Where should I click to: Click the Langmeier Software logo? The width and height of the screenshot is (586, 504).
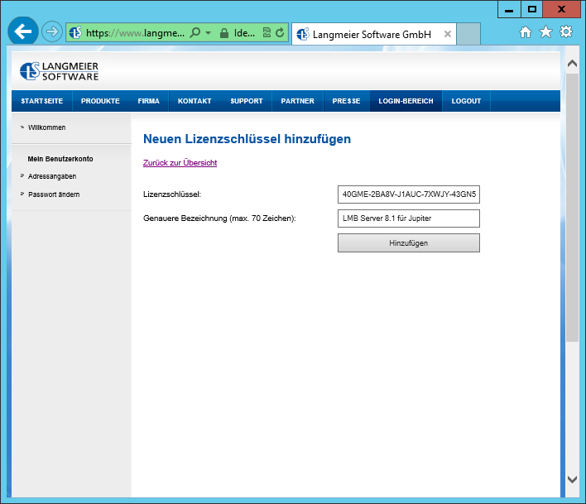tap(59, 71)
